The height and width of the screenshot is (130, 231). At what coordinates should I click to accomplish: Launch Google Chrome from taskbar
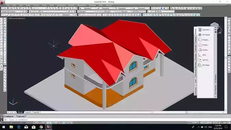[x=41, y=127]
